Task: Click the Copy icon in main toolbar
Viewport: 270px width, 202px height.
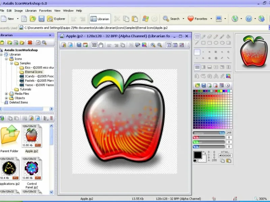Action: pos(126,19)
